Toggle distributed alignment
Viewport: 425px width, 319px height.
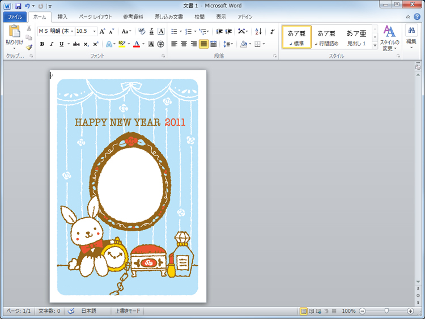(213, 44)
